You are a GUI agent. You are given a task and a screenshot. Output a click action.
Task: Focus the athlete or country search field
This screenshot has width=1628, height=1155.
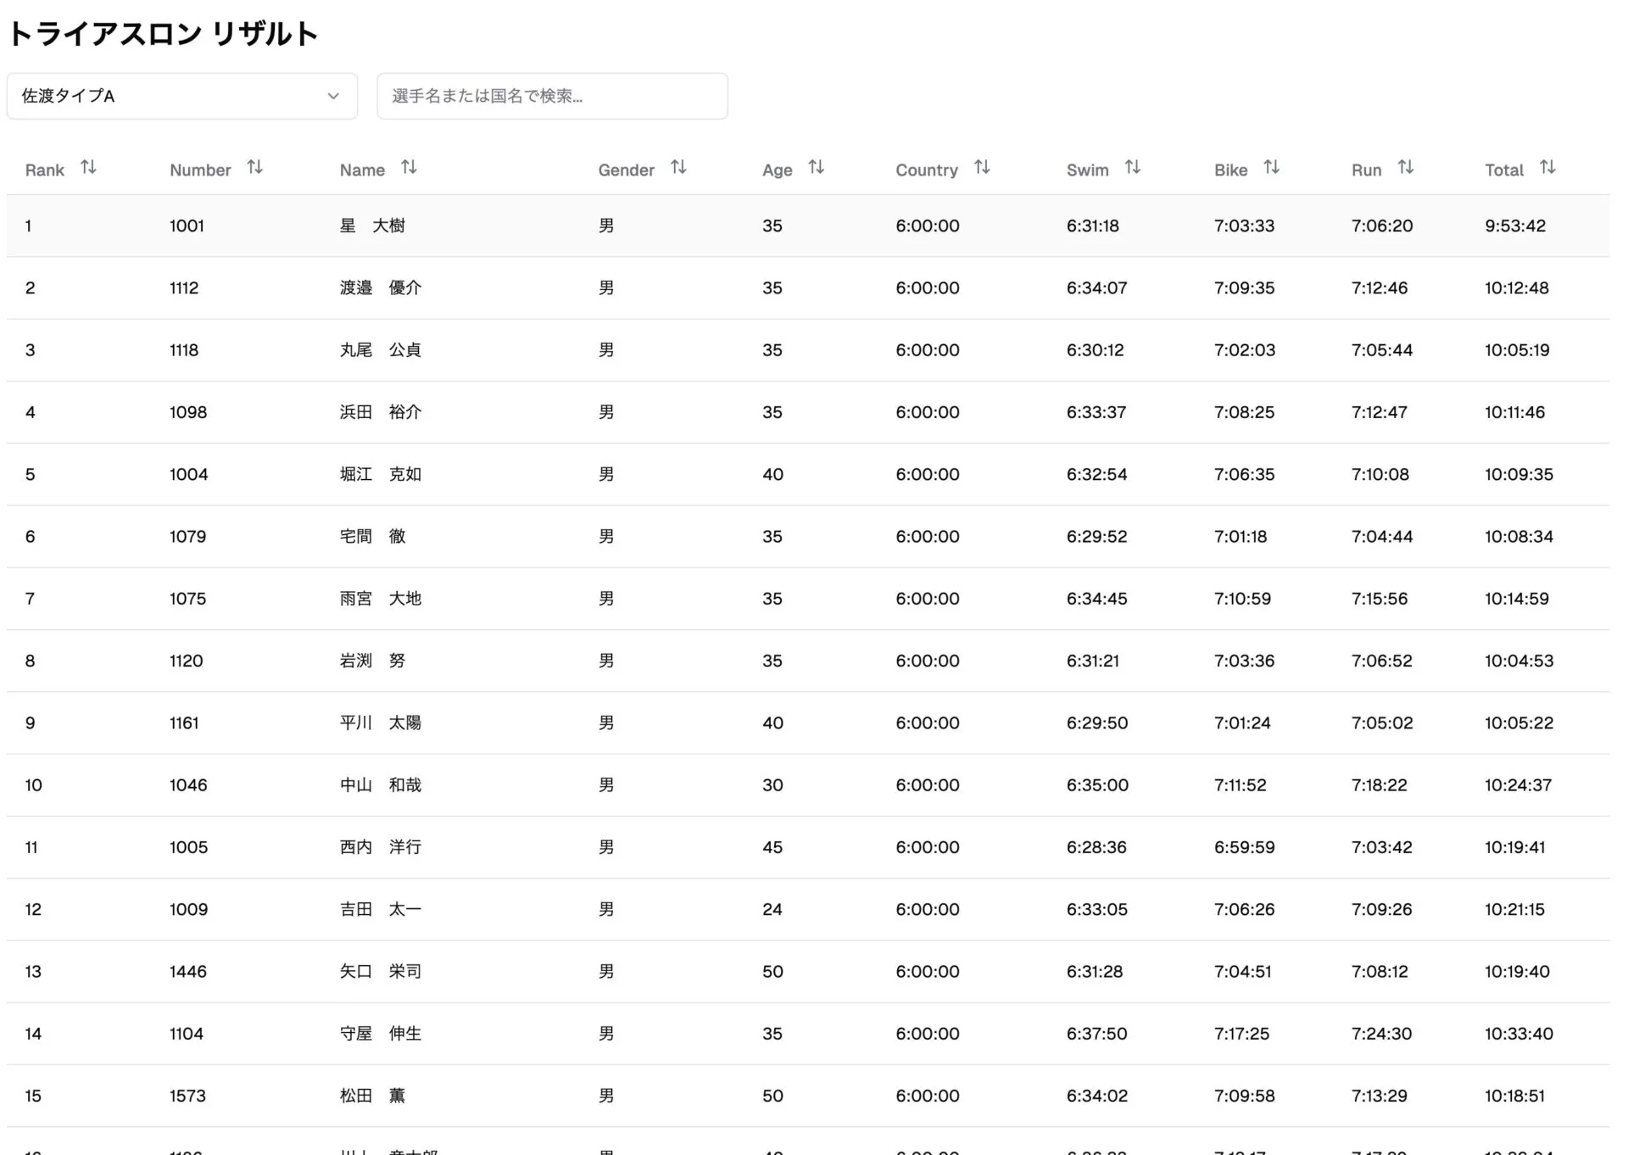tap(552, 96)
